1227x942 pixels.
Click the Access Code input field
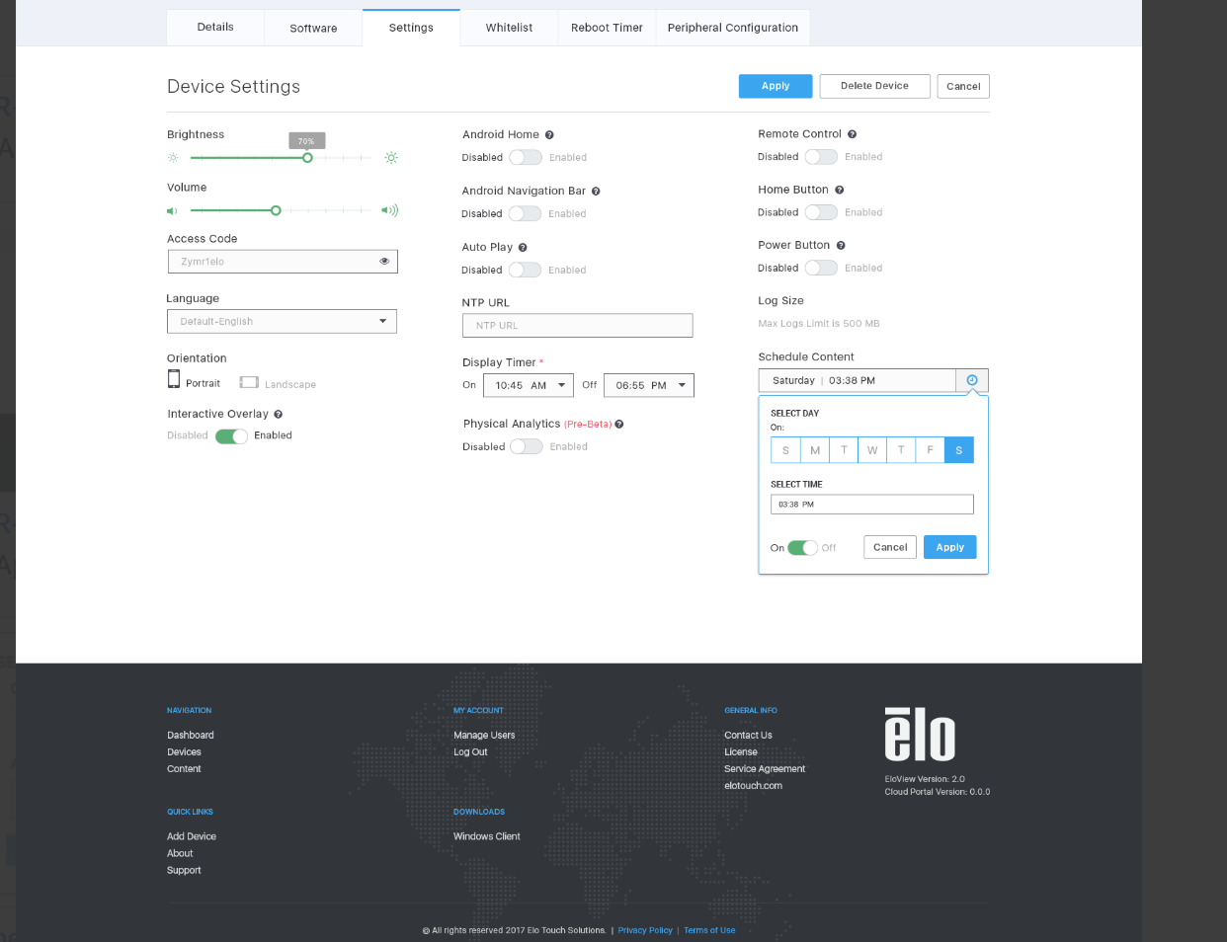(283, 262)
